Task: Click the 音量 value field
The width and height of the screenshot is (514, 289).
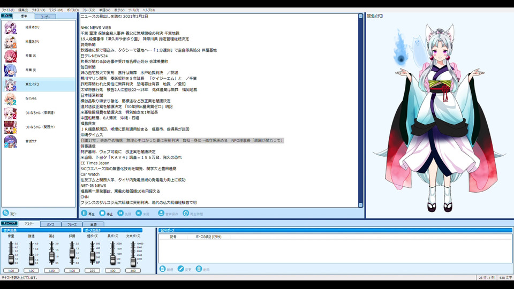Action: coord(11,271)
